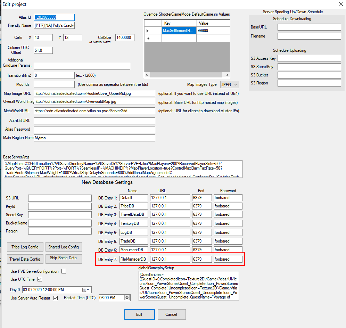
Task: Click LogDB password field
Action: point(228,232)
